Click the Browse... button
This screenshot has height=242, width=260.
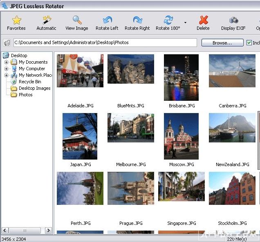(x=222, y=43)
